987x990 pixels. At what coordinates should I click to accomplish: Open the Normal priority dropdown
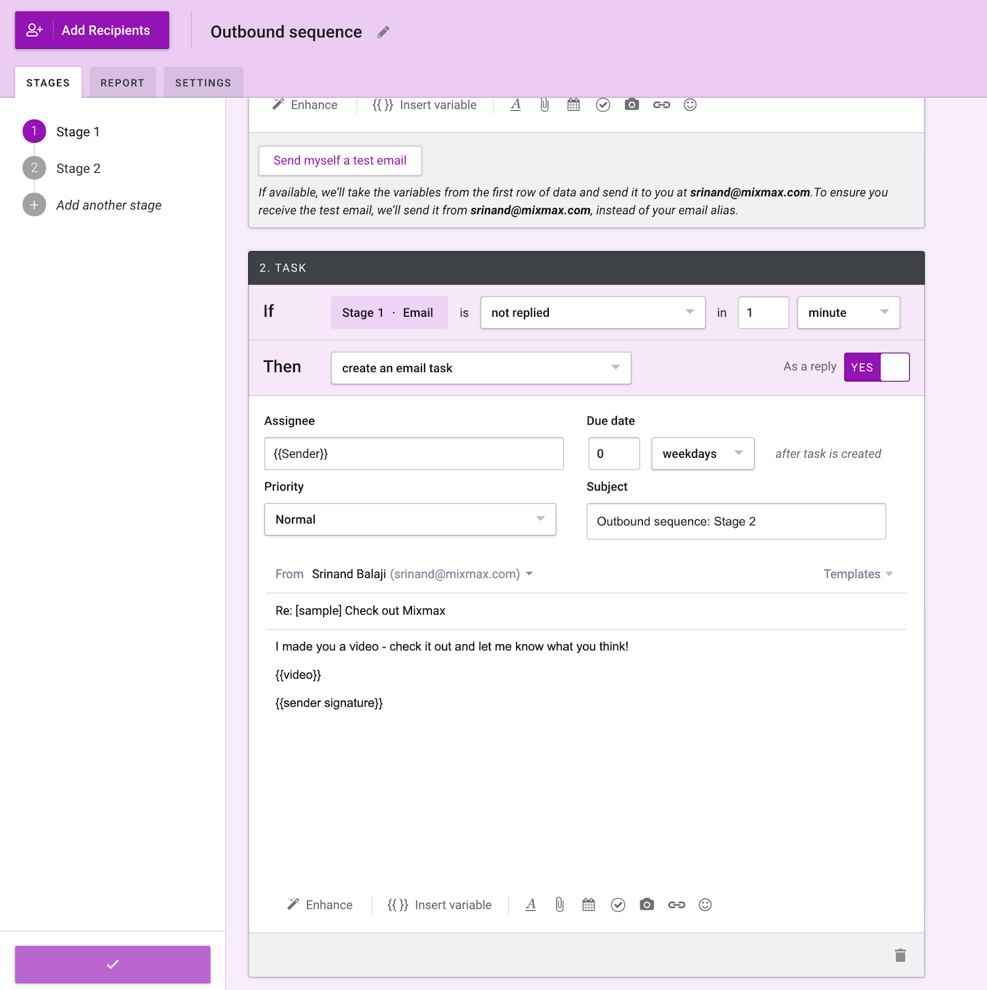coord(410,519)
